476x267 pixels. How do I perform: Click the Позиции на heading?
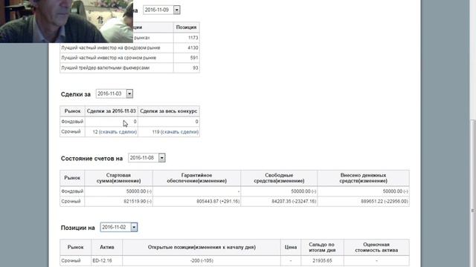pyautogui.click(x=77, y=228)
